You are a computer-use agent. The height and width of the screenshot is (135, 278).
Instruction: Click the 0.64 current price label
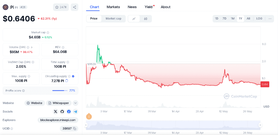click(x=265, y=84)
